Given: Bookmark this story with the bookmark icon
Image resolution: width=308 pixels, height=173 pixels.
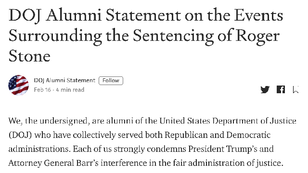Looking at the screenshot, I should pyautogui.click(x=296, y=89).
